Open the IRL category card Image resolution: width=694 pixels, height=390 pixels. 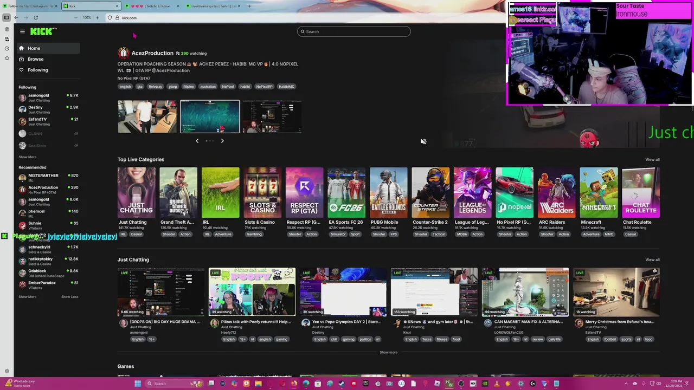(x=220, y=192)
